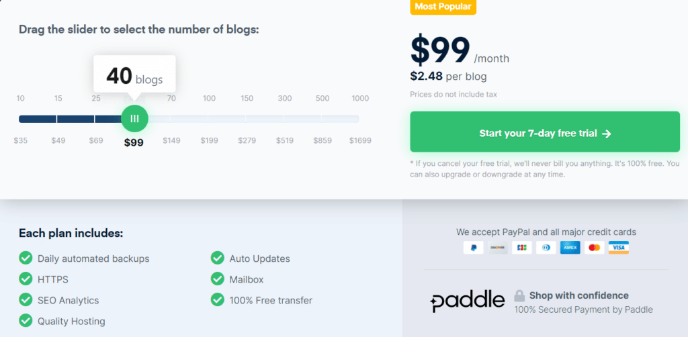Select the 100 blogs mark on the slider
688x337 pixels.
[210, 99]
